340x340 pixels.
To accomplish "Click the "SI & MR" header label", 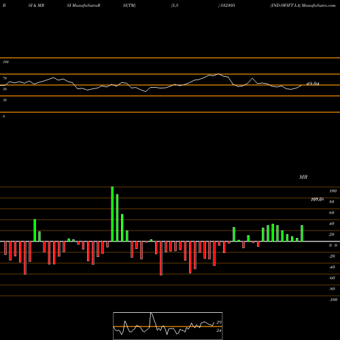I will point(36,5).
